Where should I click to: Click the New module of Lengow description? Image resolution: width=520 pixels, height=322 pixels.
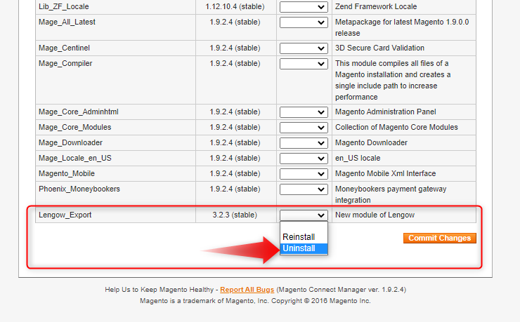point(375,215)
